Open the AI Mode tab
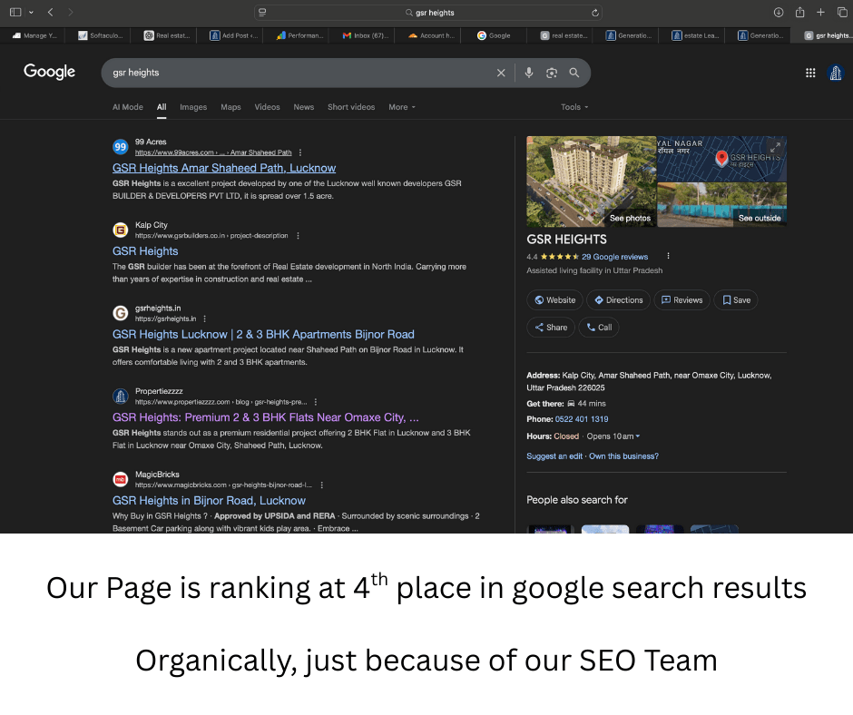 coord(128,107)
